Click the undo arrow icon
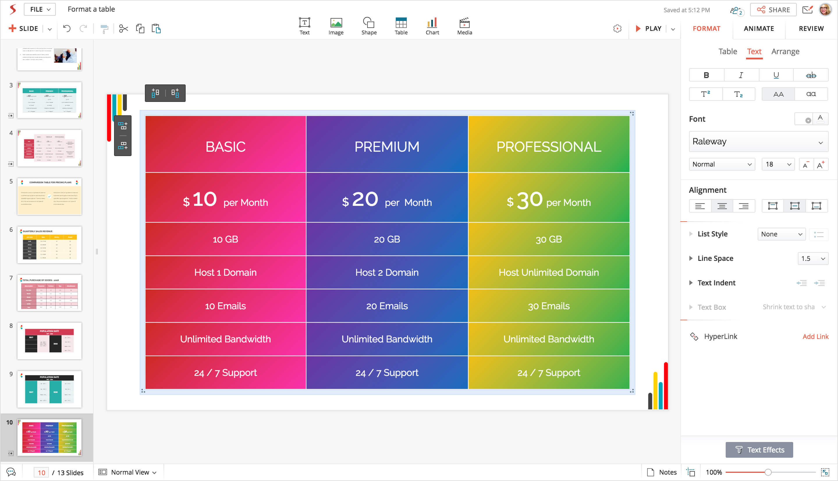The image size is (838, 481). (67, 29)
